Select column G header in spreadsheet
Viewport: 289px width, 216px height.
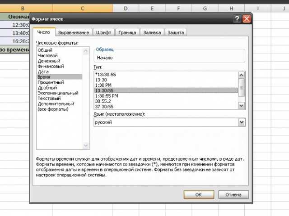coord(205,9)
